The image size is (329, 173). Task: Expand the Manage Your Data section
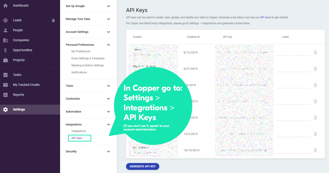109,19
